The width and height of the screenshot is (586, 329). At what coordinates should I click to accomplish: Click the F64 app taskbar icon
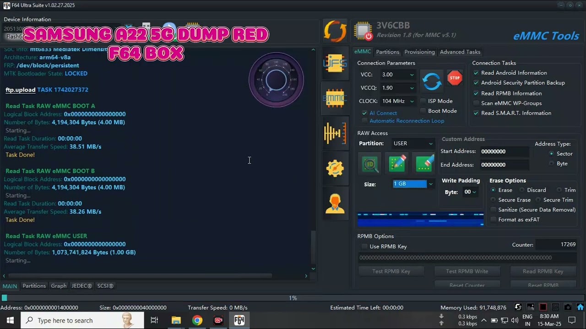click(239, 320)
